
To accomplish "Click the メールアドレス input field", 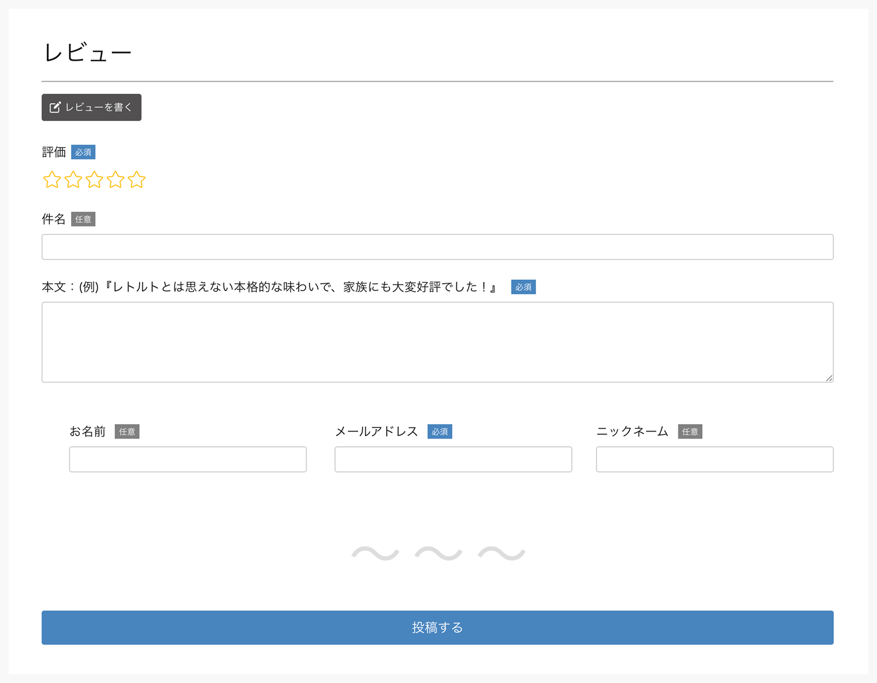I will (x=453, y=459).
